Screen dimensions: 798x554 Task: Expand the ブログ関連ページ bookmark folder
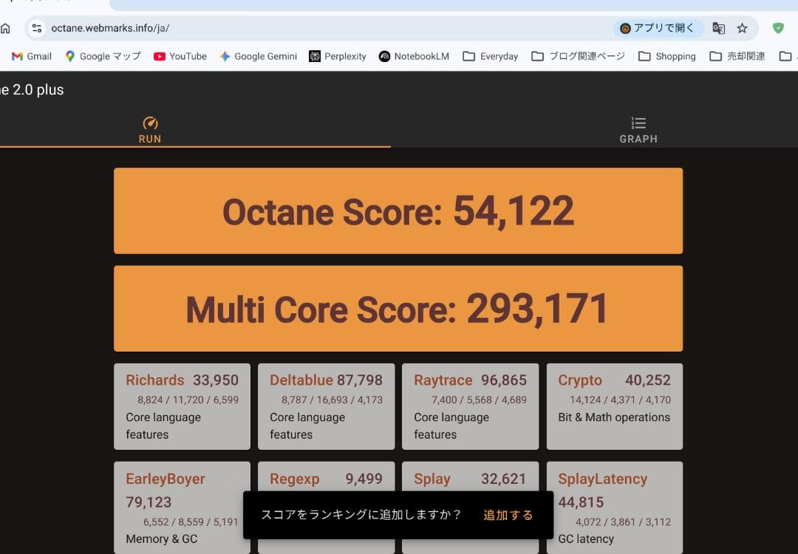[x=578, y=56]
